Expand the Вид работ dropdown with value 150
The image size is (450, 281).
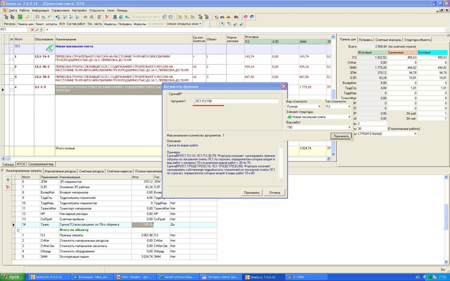[x=349, y=127]
